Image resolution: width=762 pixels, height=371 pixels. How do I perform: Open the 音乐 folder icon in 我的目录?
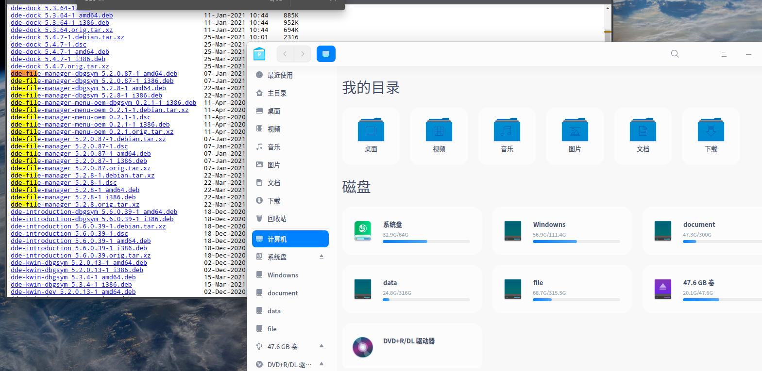point(507,129)
